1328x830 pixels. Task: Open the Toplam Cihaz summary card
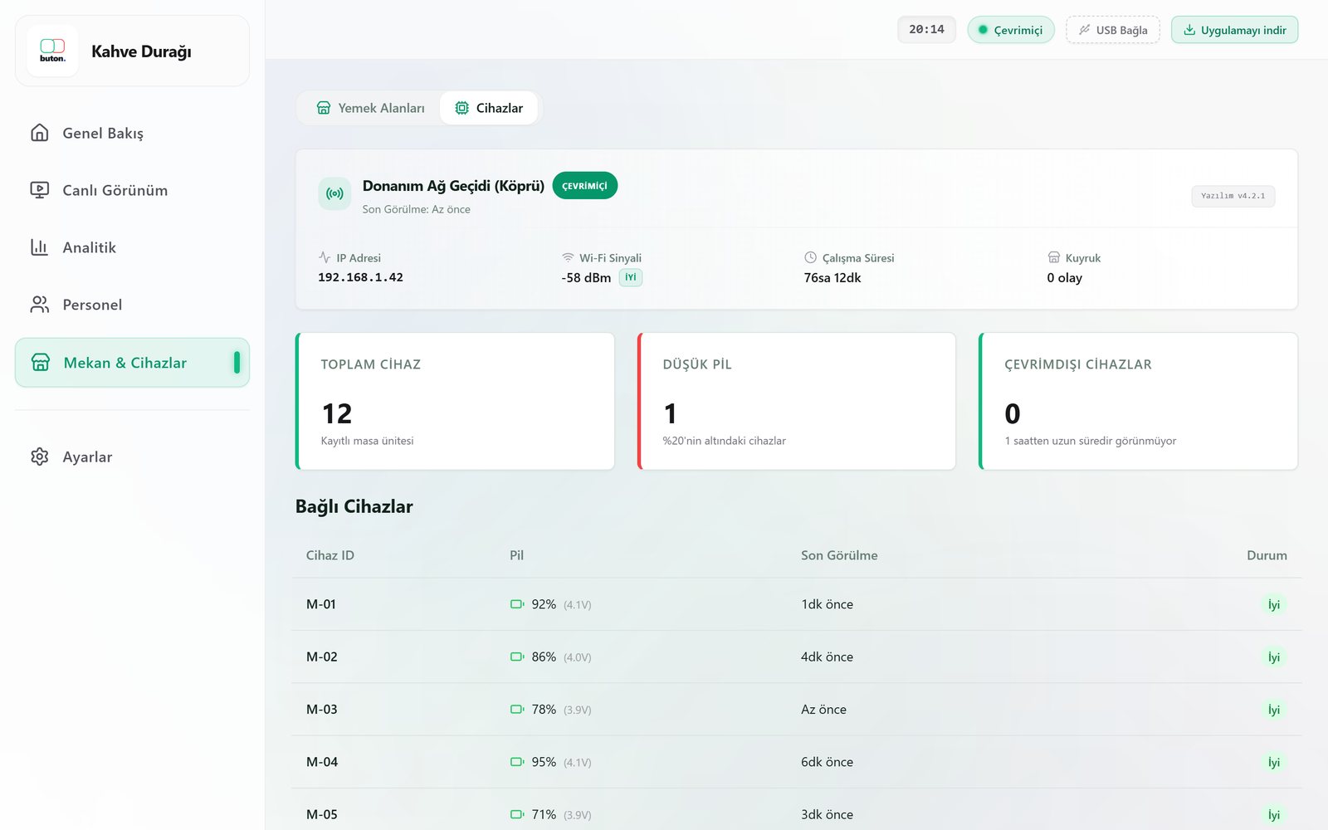(x=455, y=401)
